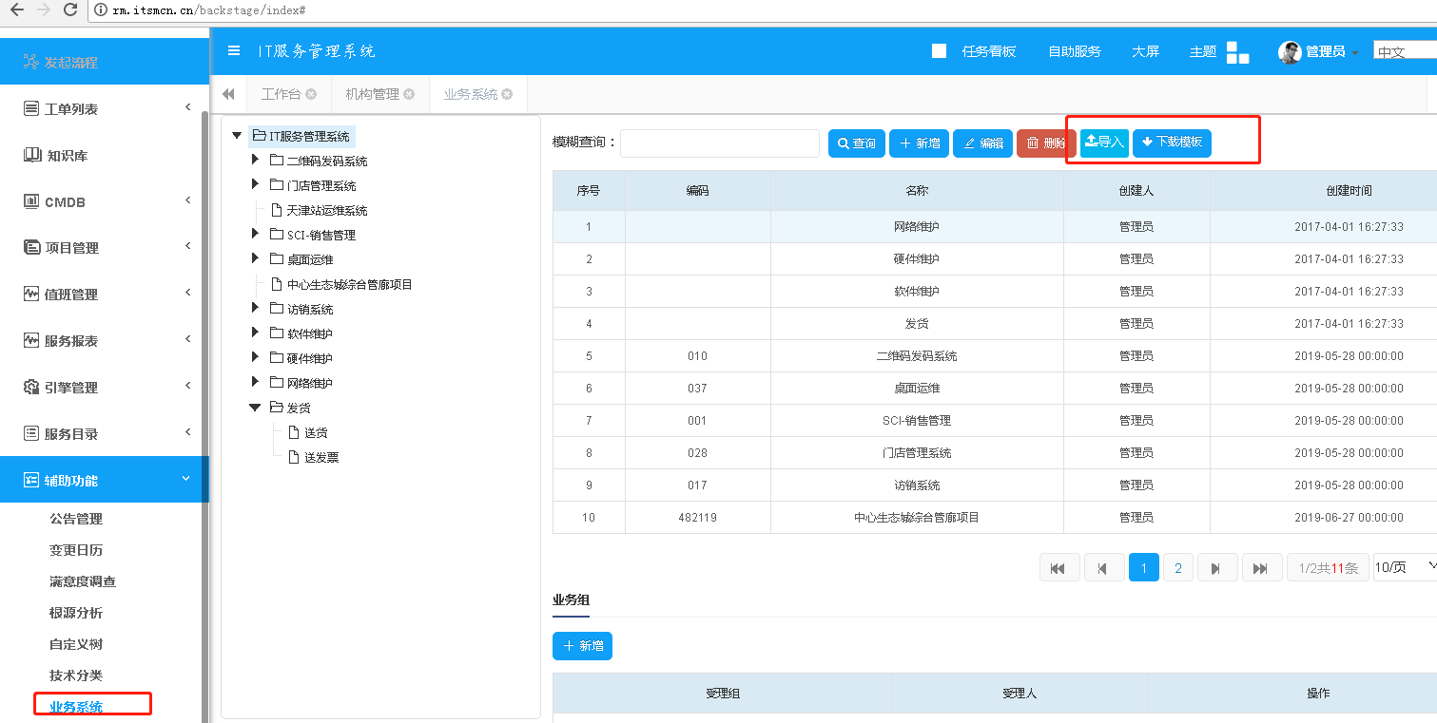Go to the next page of results
1437x723 pixels.
tap(1216, 568)
